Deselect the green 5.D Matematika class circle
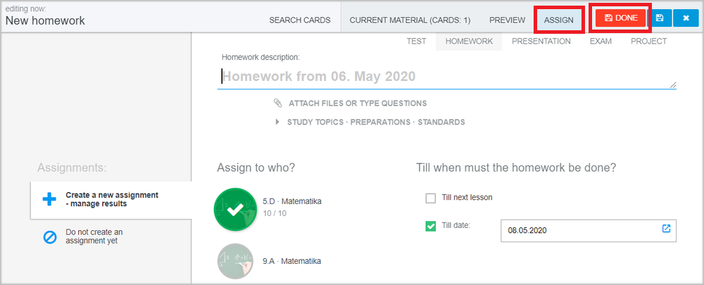Viewport: 704px width, 285px height. [x=236, y=210]
